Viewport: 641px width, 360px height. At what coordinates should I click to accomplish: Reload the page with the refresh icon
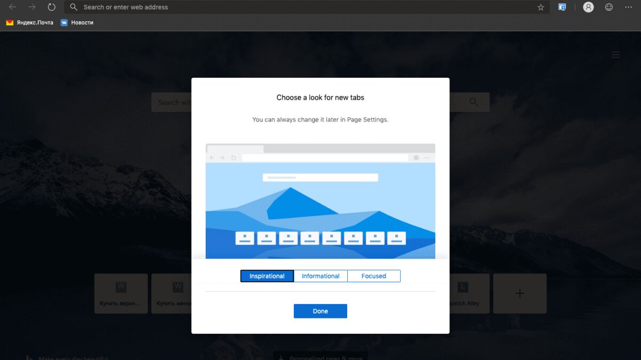[x=51, y=7]
